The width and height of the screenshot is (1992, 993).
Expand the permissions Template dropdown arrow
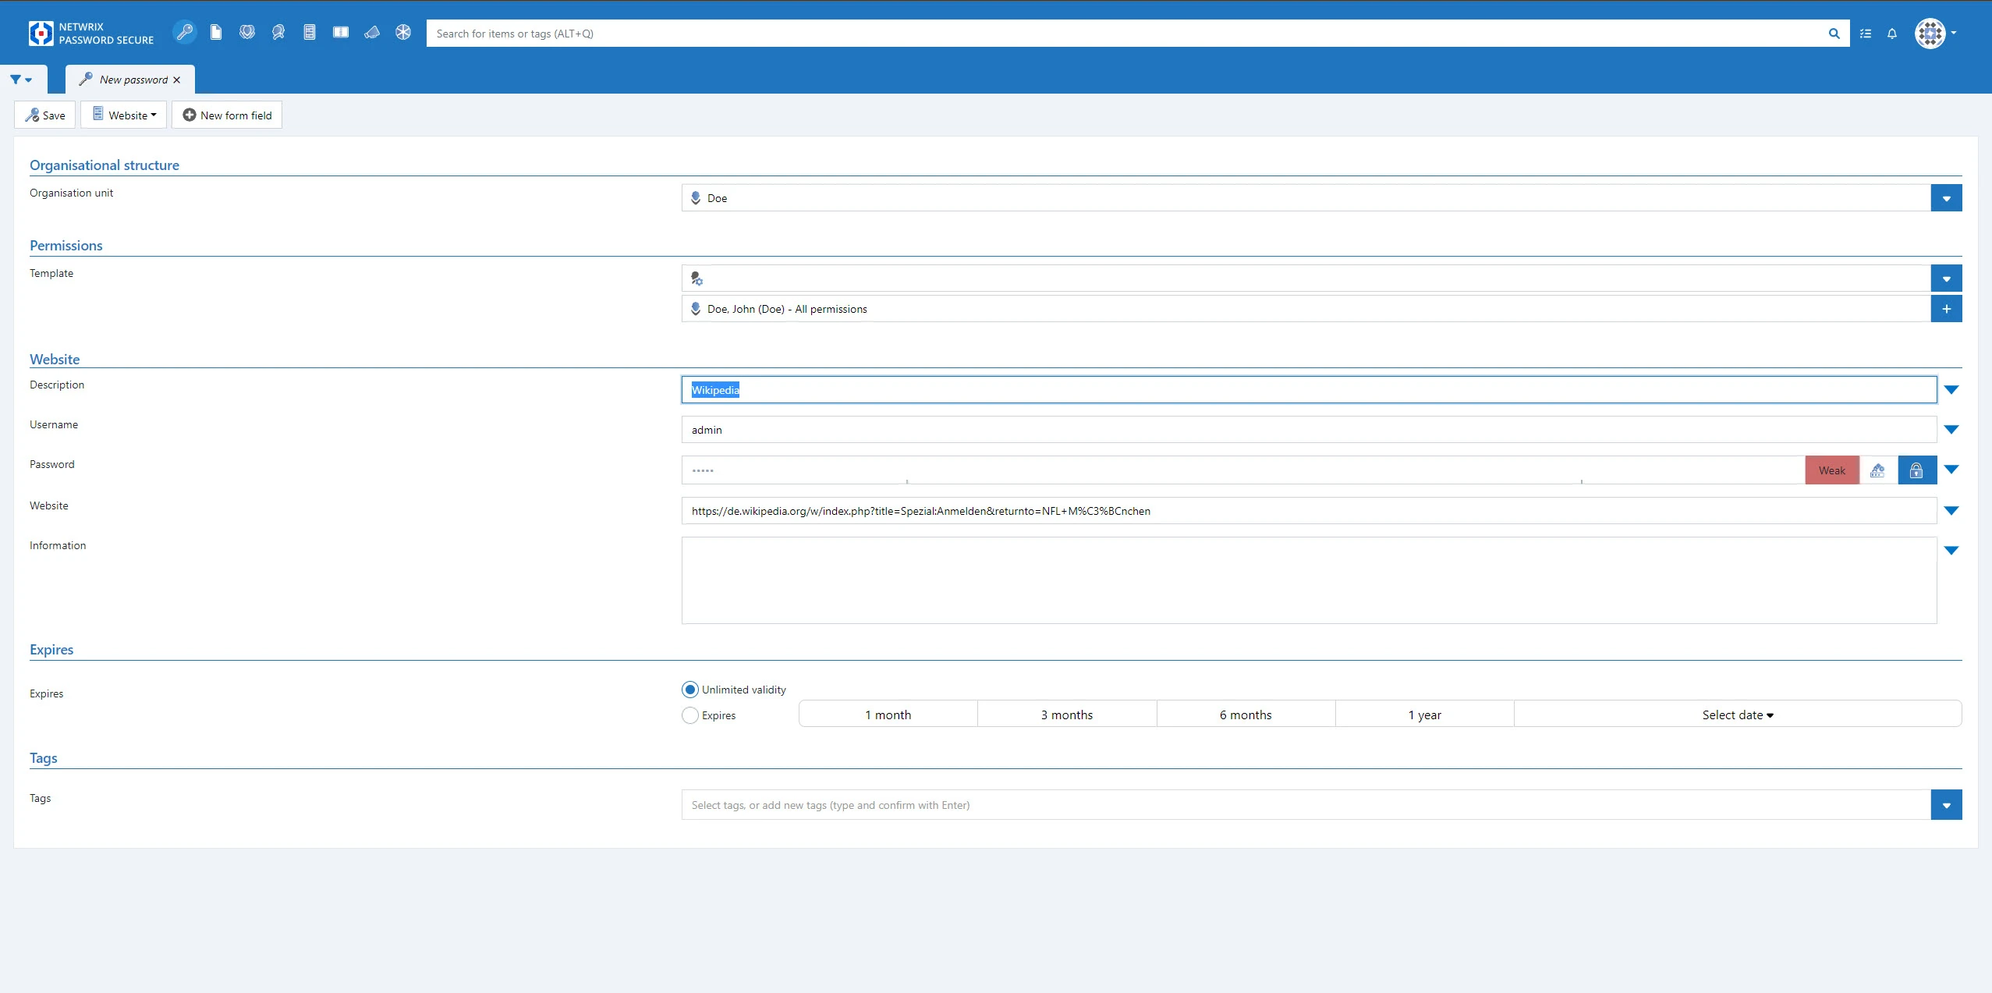click(1946, 278)
